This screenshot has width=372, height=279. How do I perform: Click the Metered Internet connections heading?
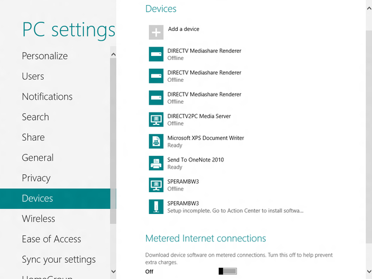[206, 238]
